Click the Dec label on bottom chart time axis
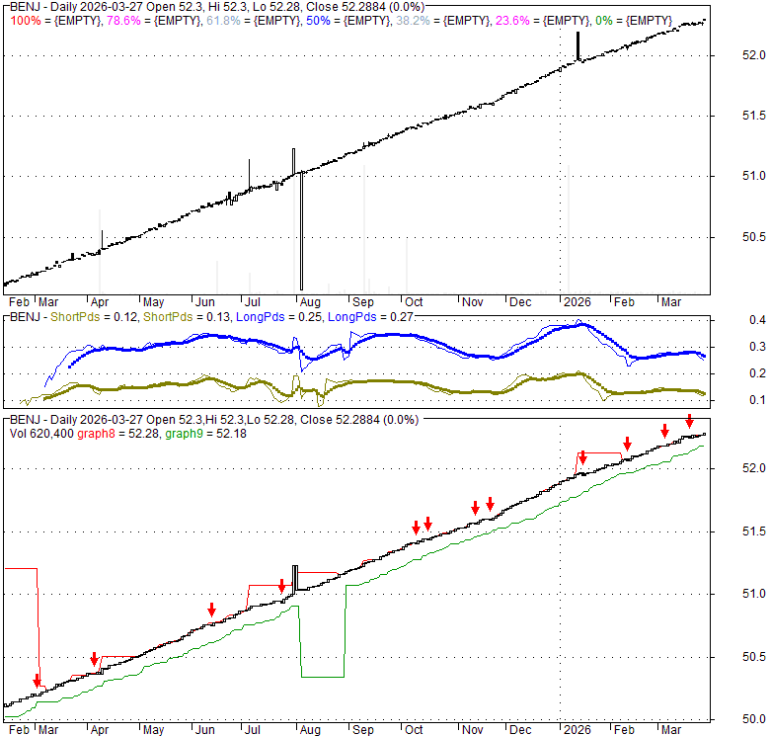 click(x=520, y=730)
